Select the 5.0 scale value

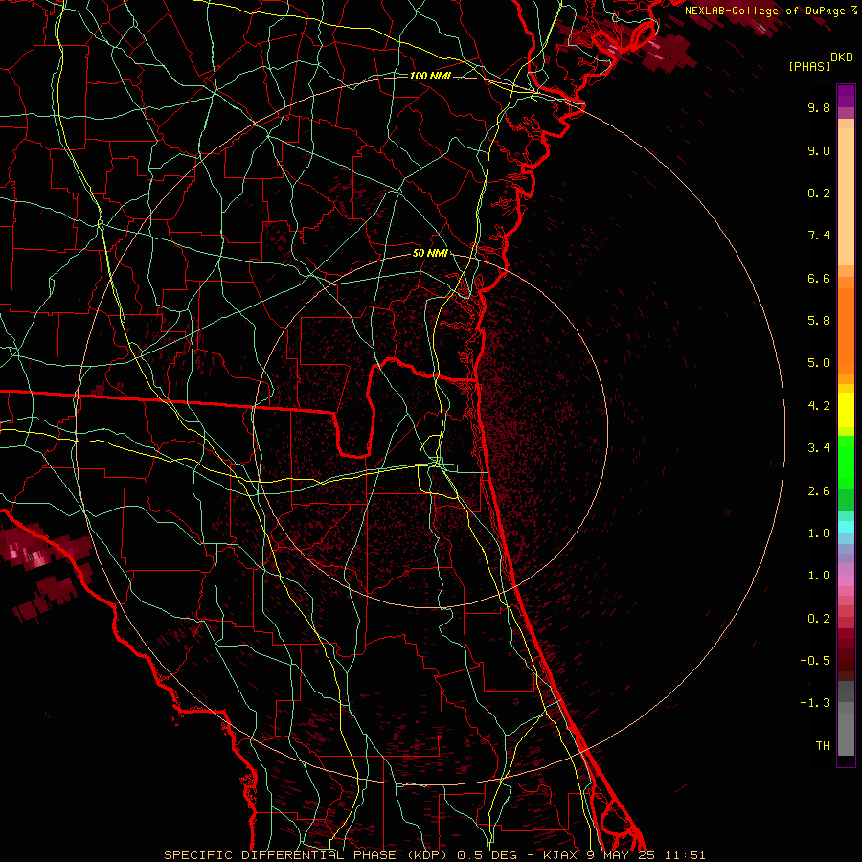coord(819,363)
